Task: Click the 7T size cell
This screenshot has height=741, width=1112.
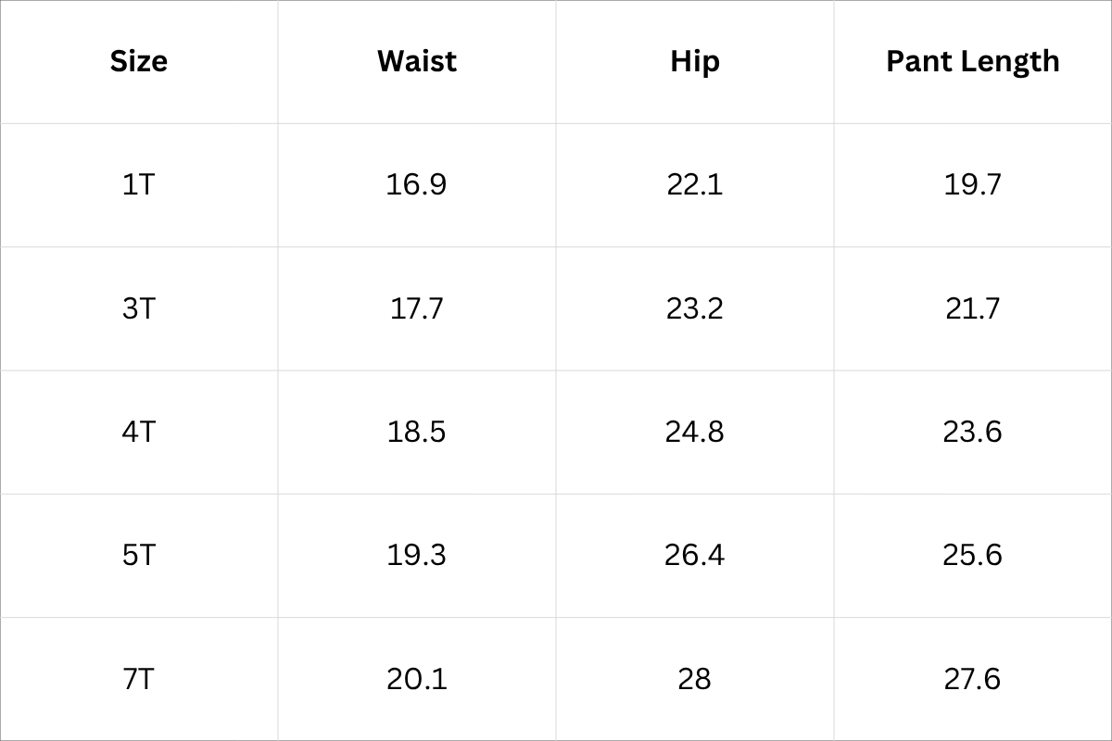Action: [x=139, y=679]
